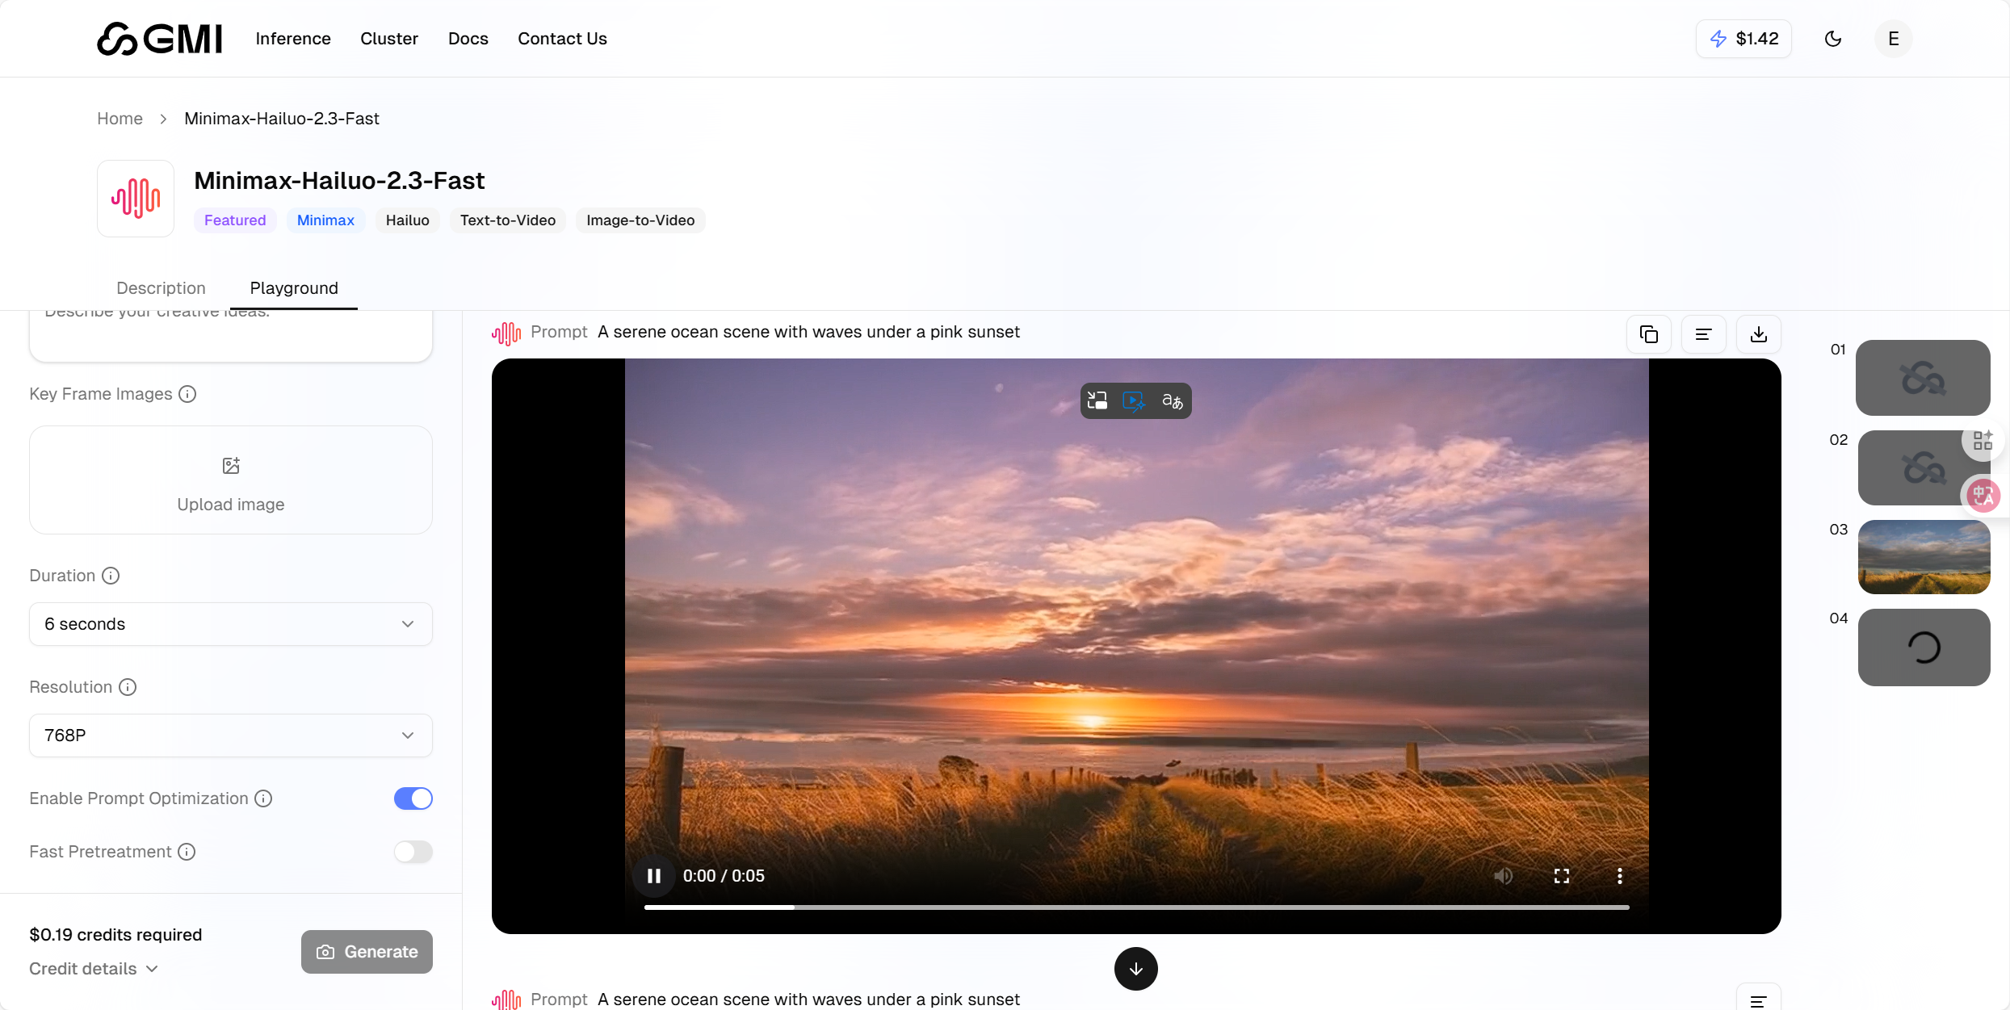Screen dimensions: 2010x1010
Task: Switch to the Description tab
Action: point(161,288)
